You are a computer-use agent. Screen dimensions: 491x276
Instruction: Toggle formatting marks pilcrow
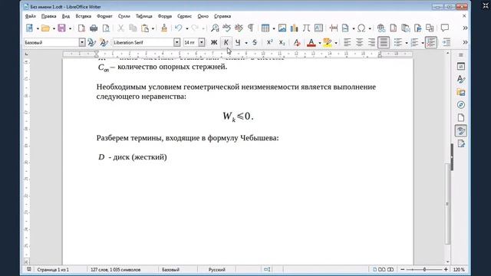(251, 28)
